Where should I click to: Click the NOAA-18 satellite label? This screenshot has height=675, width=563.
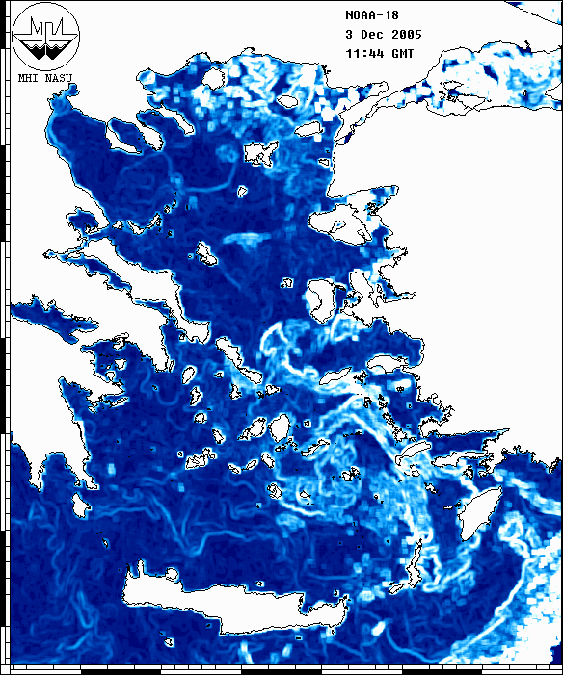372,15
